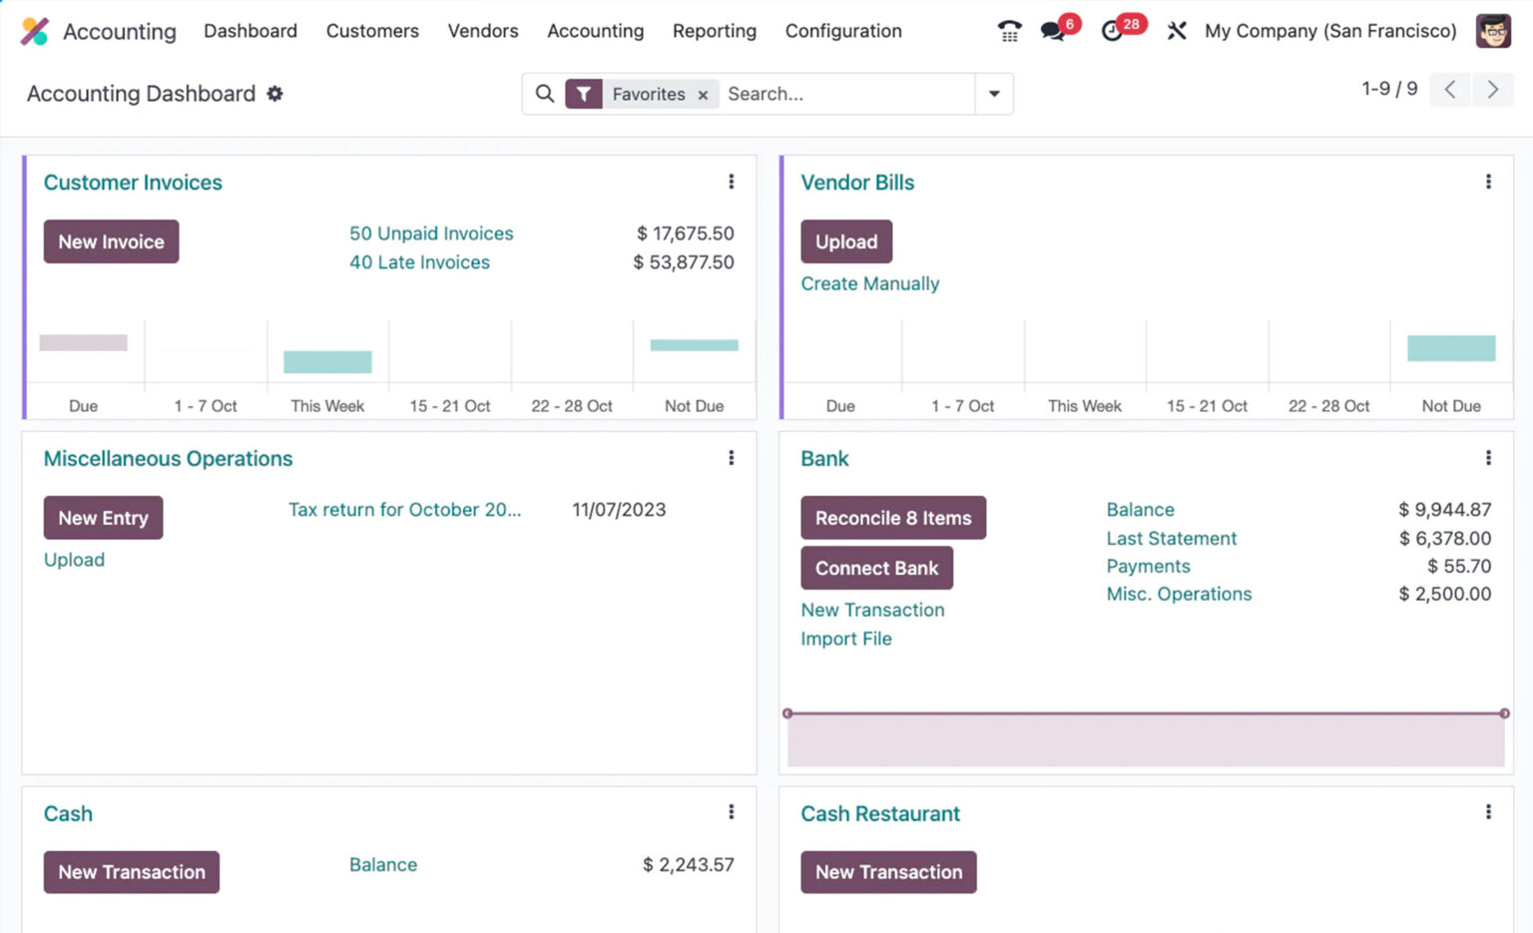Click the New Invoice button
1533x933 pixels.
point(111,241)
